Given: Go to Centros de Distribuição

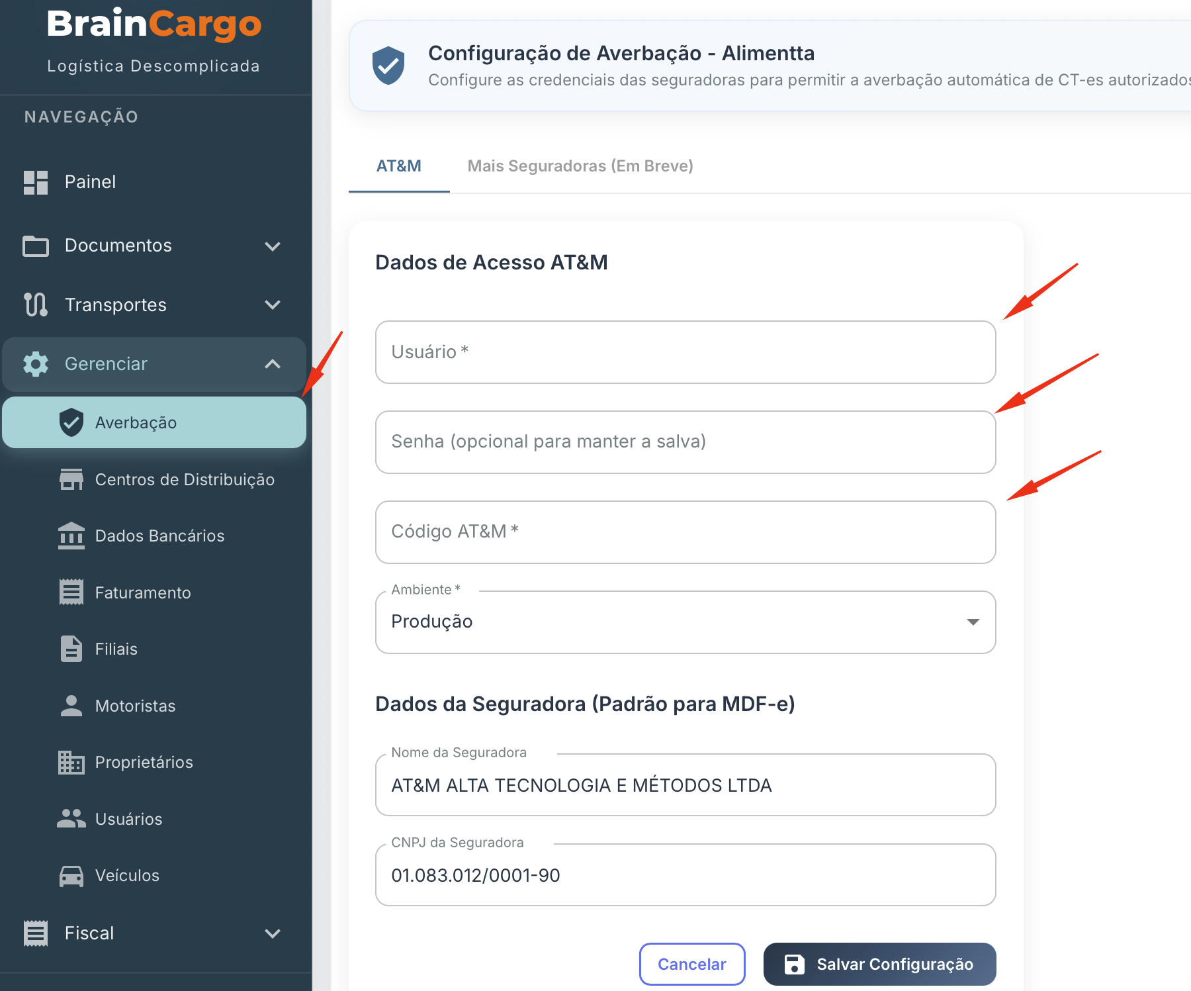Looking at the screenshot, I should click(x=154, y=479).
